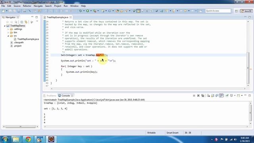Click the highlighted keySet method in code

coord(100,55)
